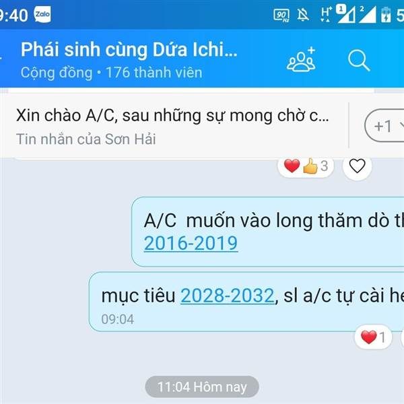Tap the muted bell status icon

point(303,15)
